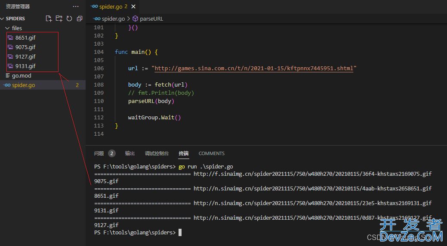Image resolution: width=447 pixels, height=246 pixels.
Task: Open 9131.gif in the file tree
Action: click(25, 66)
